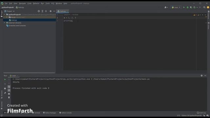Viewport: 210px width, 118px height.
Task: Open the Event Log
Action: coord(201,113)
